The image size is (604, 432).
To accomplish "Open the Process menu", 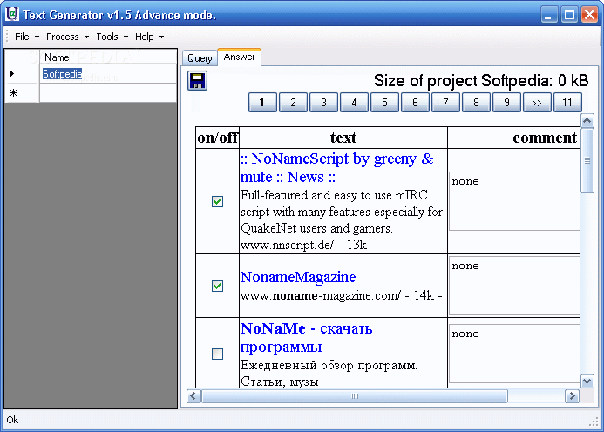I will (67, 37).
